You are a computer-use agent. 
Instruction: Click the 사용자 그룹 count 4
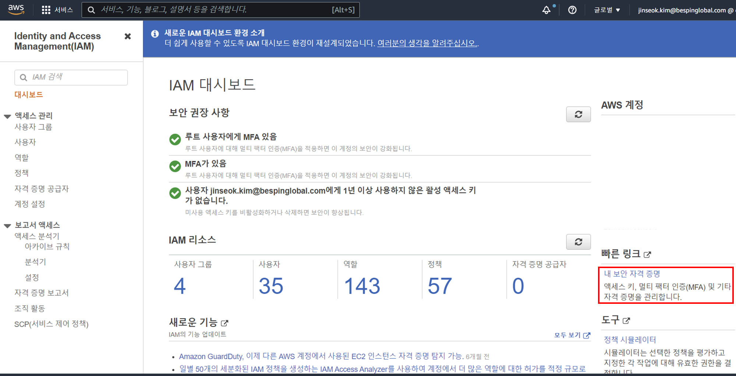tap(180, 286)
